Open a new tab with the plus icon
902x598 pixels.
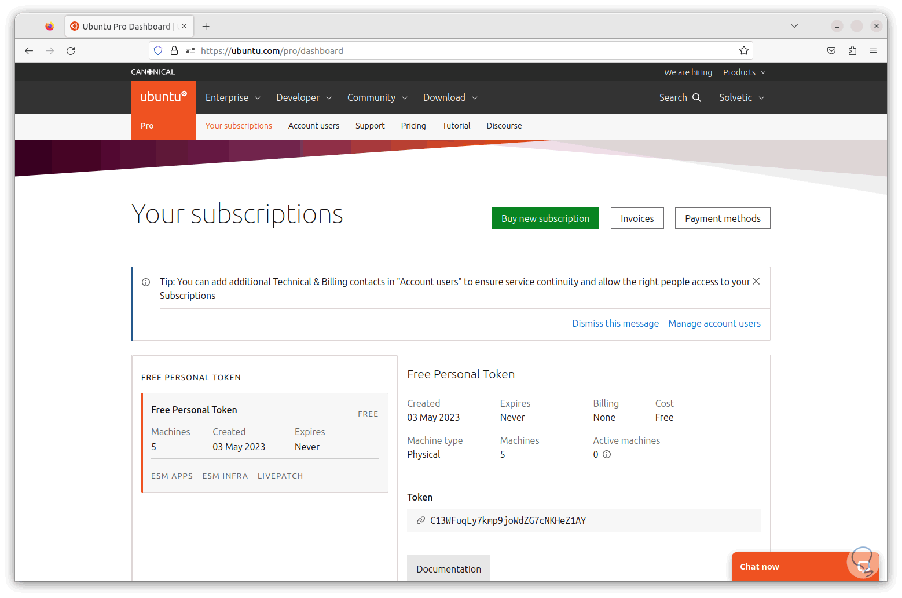206,27
